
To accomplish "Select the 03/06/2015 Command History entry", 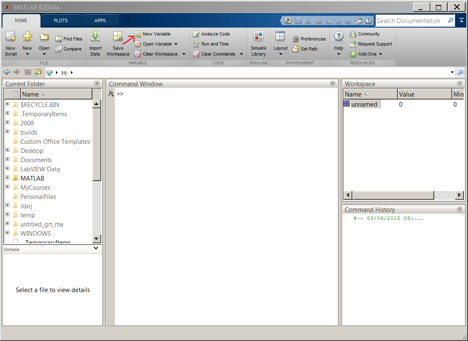I will click(388, 218).
